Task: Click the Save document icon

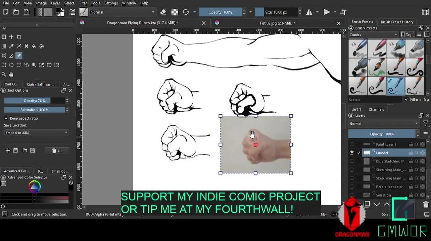Action: click(27, 12)
